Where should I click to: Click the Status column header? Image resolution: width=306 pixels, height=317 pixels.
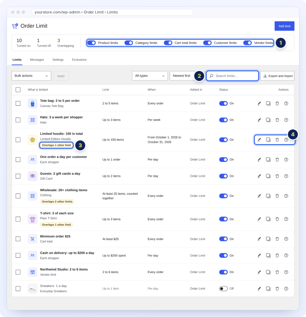(x=223, y=90)
